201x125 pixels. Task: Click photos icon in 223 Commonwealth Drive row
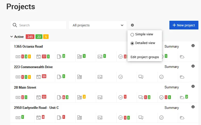[x=100, y=77]
